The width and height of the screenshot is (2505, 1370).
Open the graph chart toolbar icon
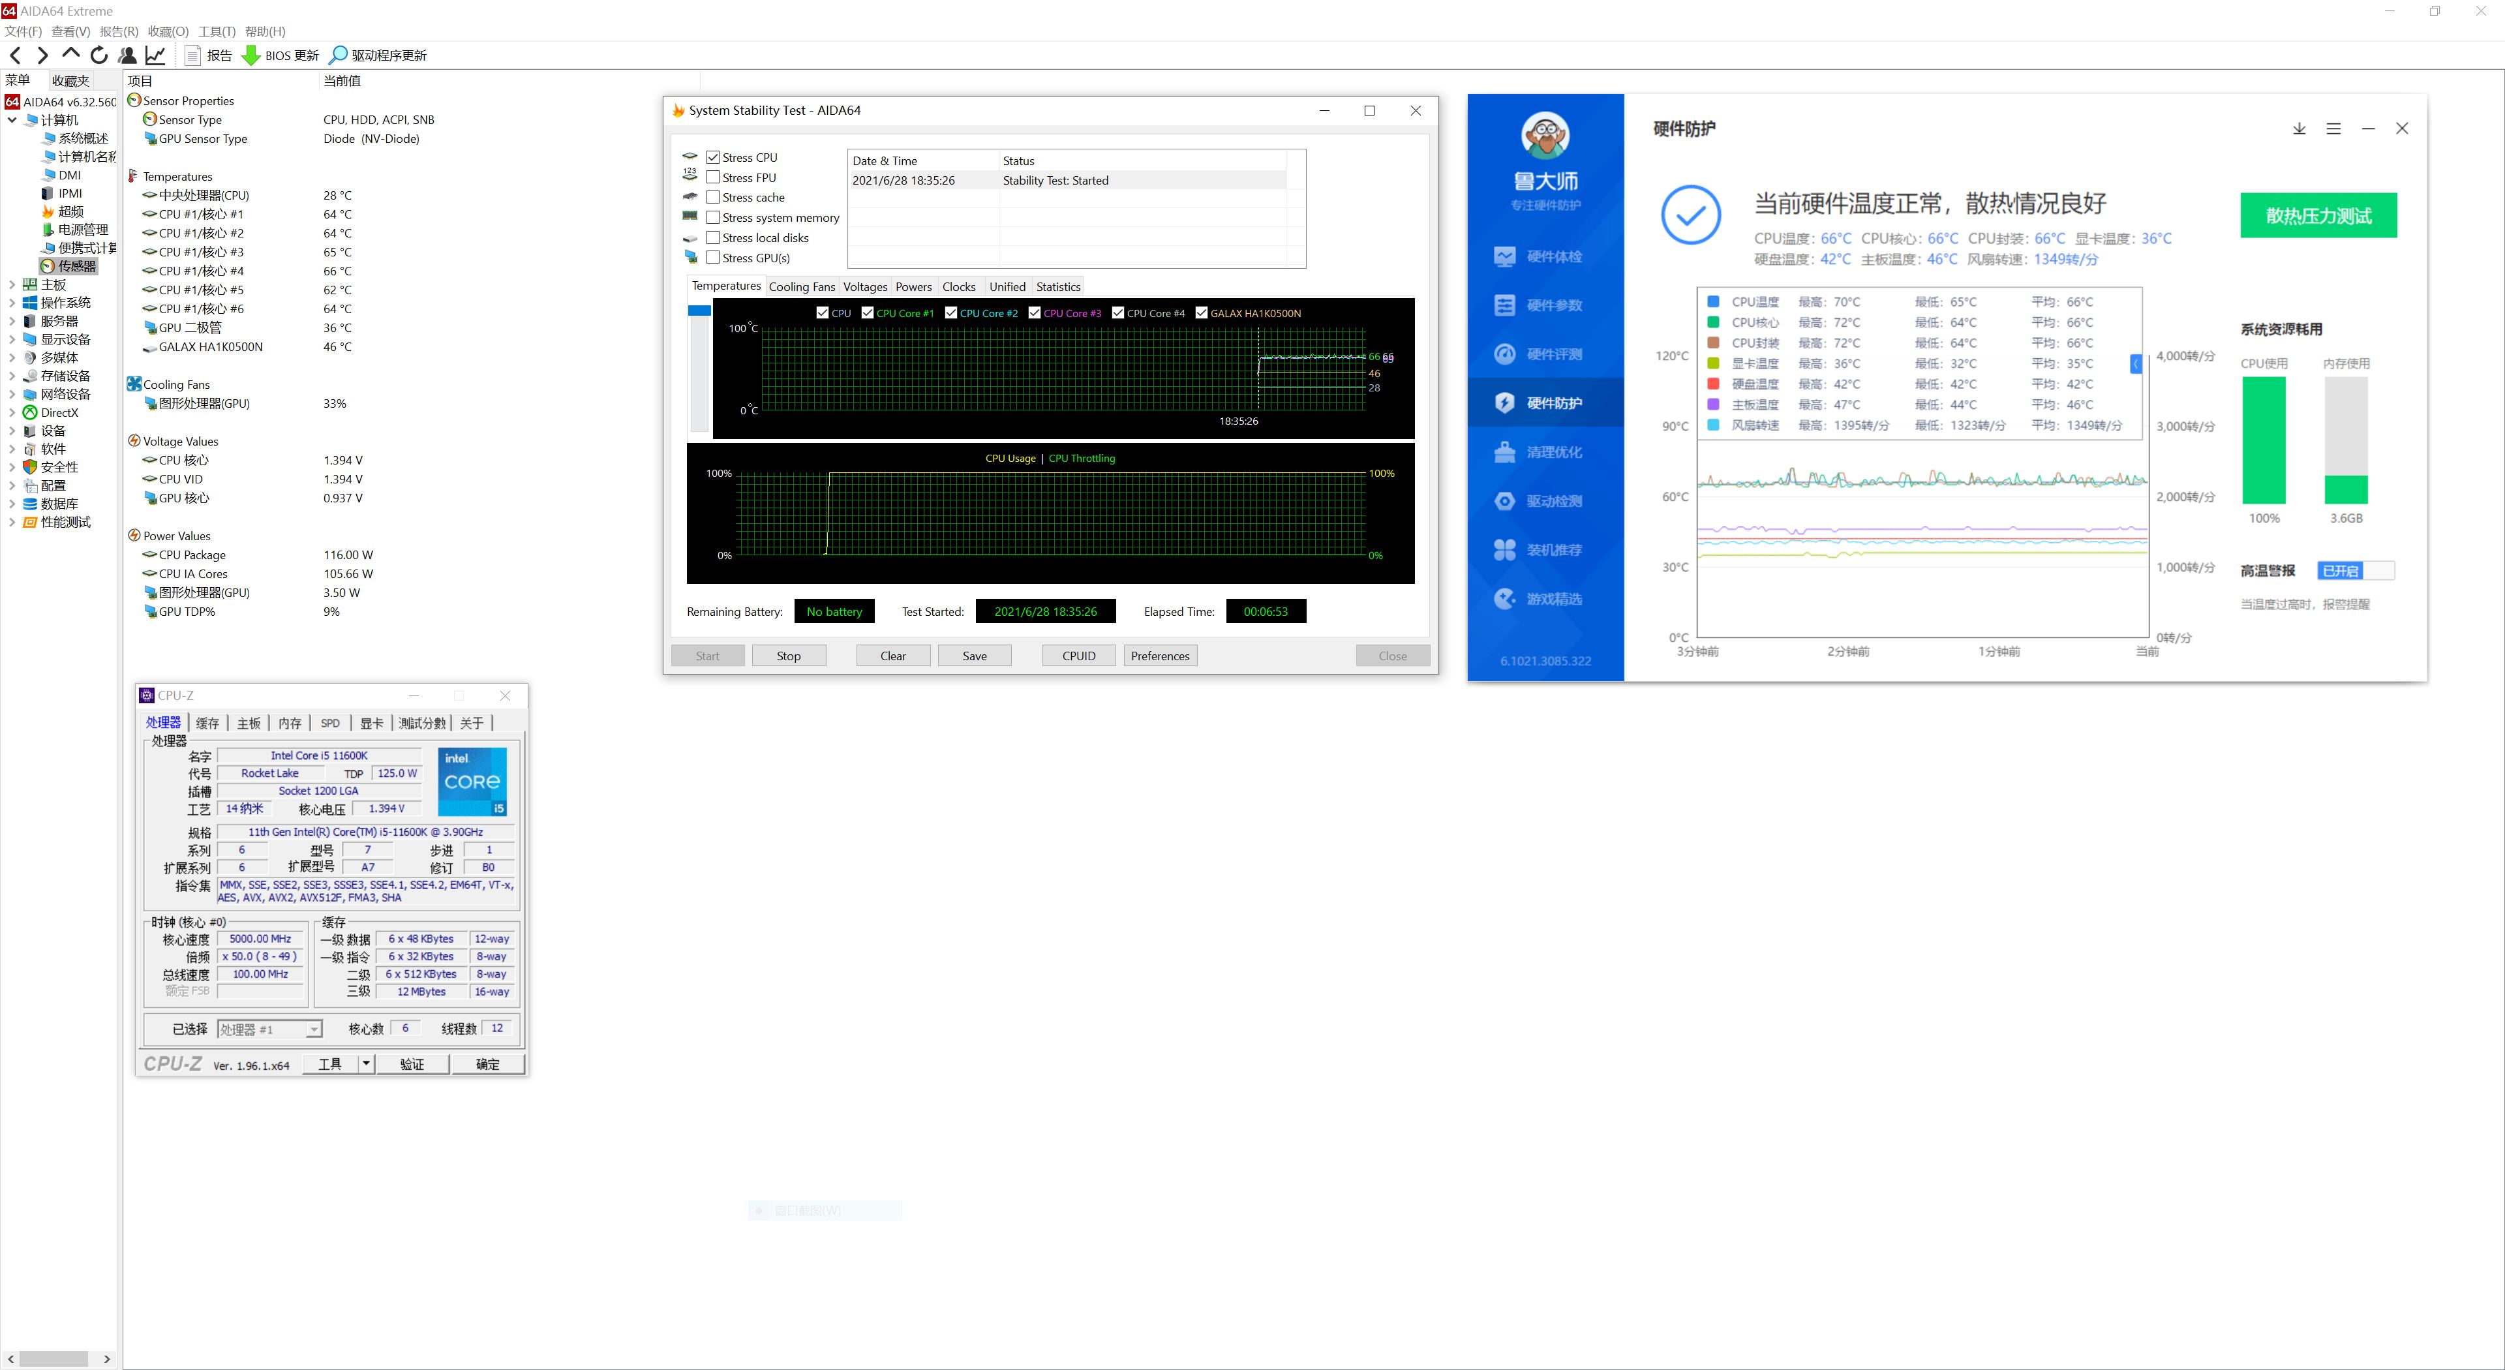tap(156, 55)
